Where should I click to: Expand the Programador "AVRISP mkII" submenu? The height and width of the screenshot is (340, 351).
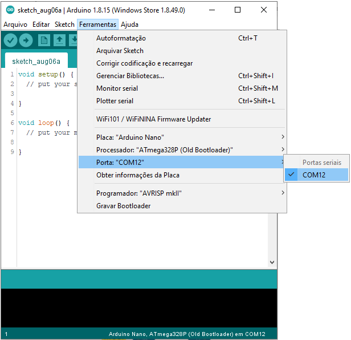click(x=182, y=193)
